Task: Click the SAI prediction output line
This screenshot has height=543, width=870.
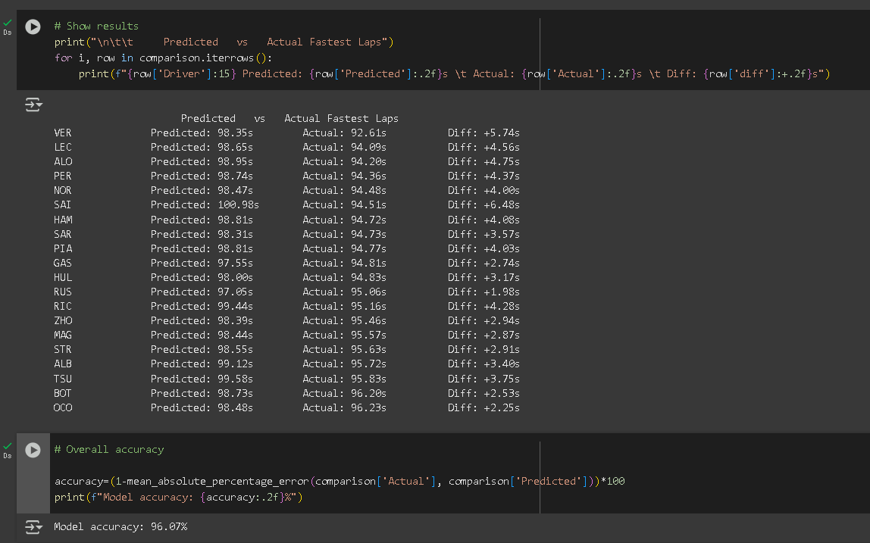Action: pyautogui.click(x=227, y=204)
